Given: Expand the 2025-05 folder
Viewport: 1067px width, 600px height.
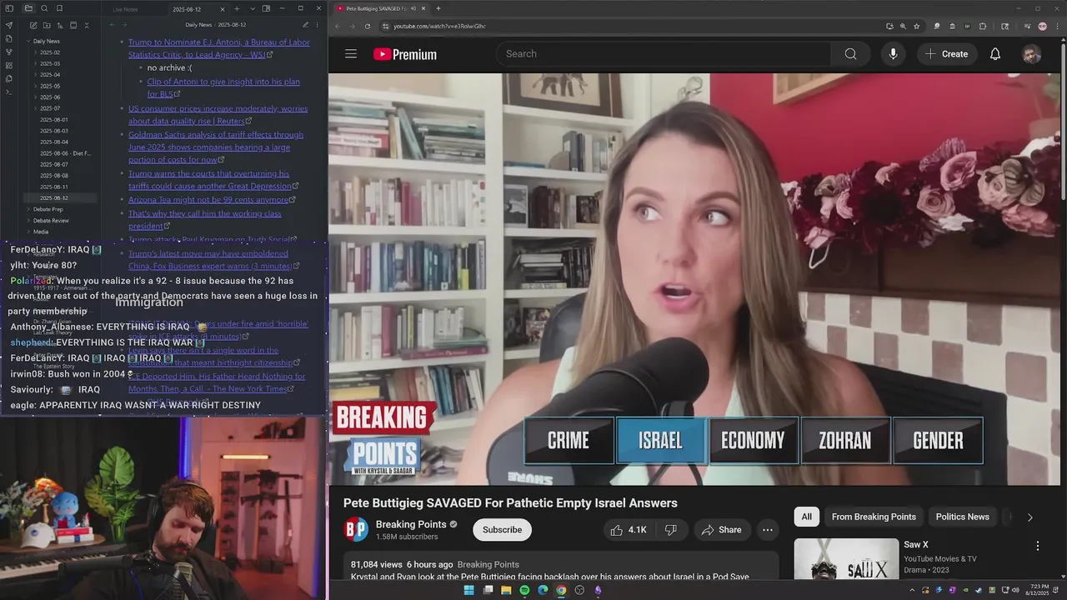Looking at the screenshot, I should pyautogui.click(x=35, y=86).
